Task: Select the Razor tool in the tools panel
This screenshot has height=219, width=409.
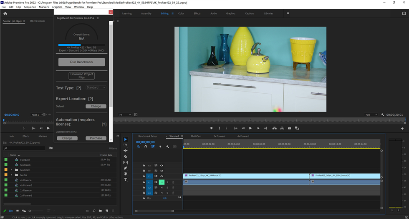Action: [x=126, y=157]
